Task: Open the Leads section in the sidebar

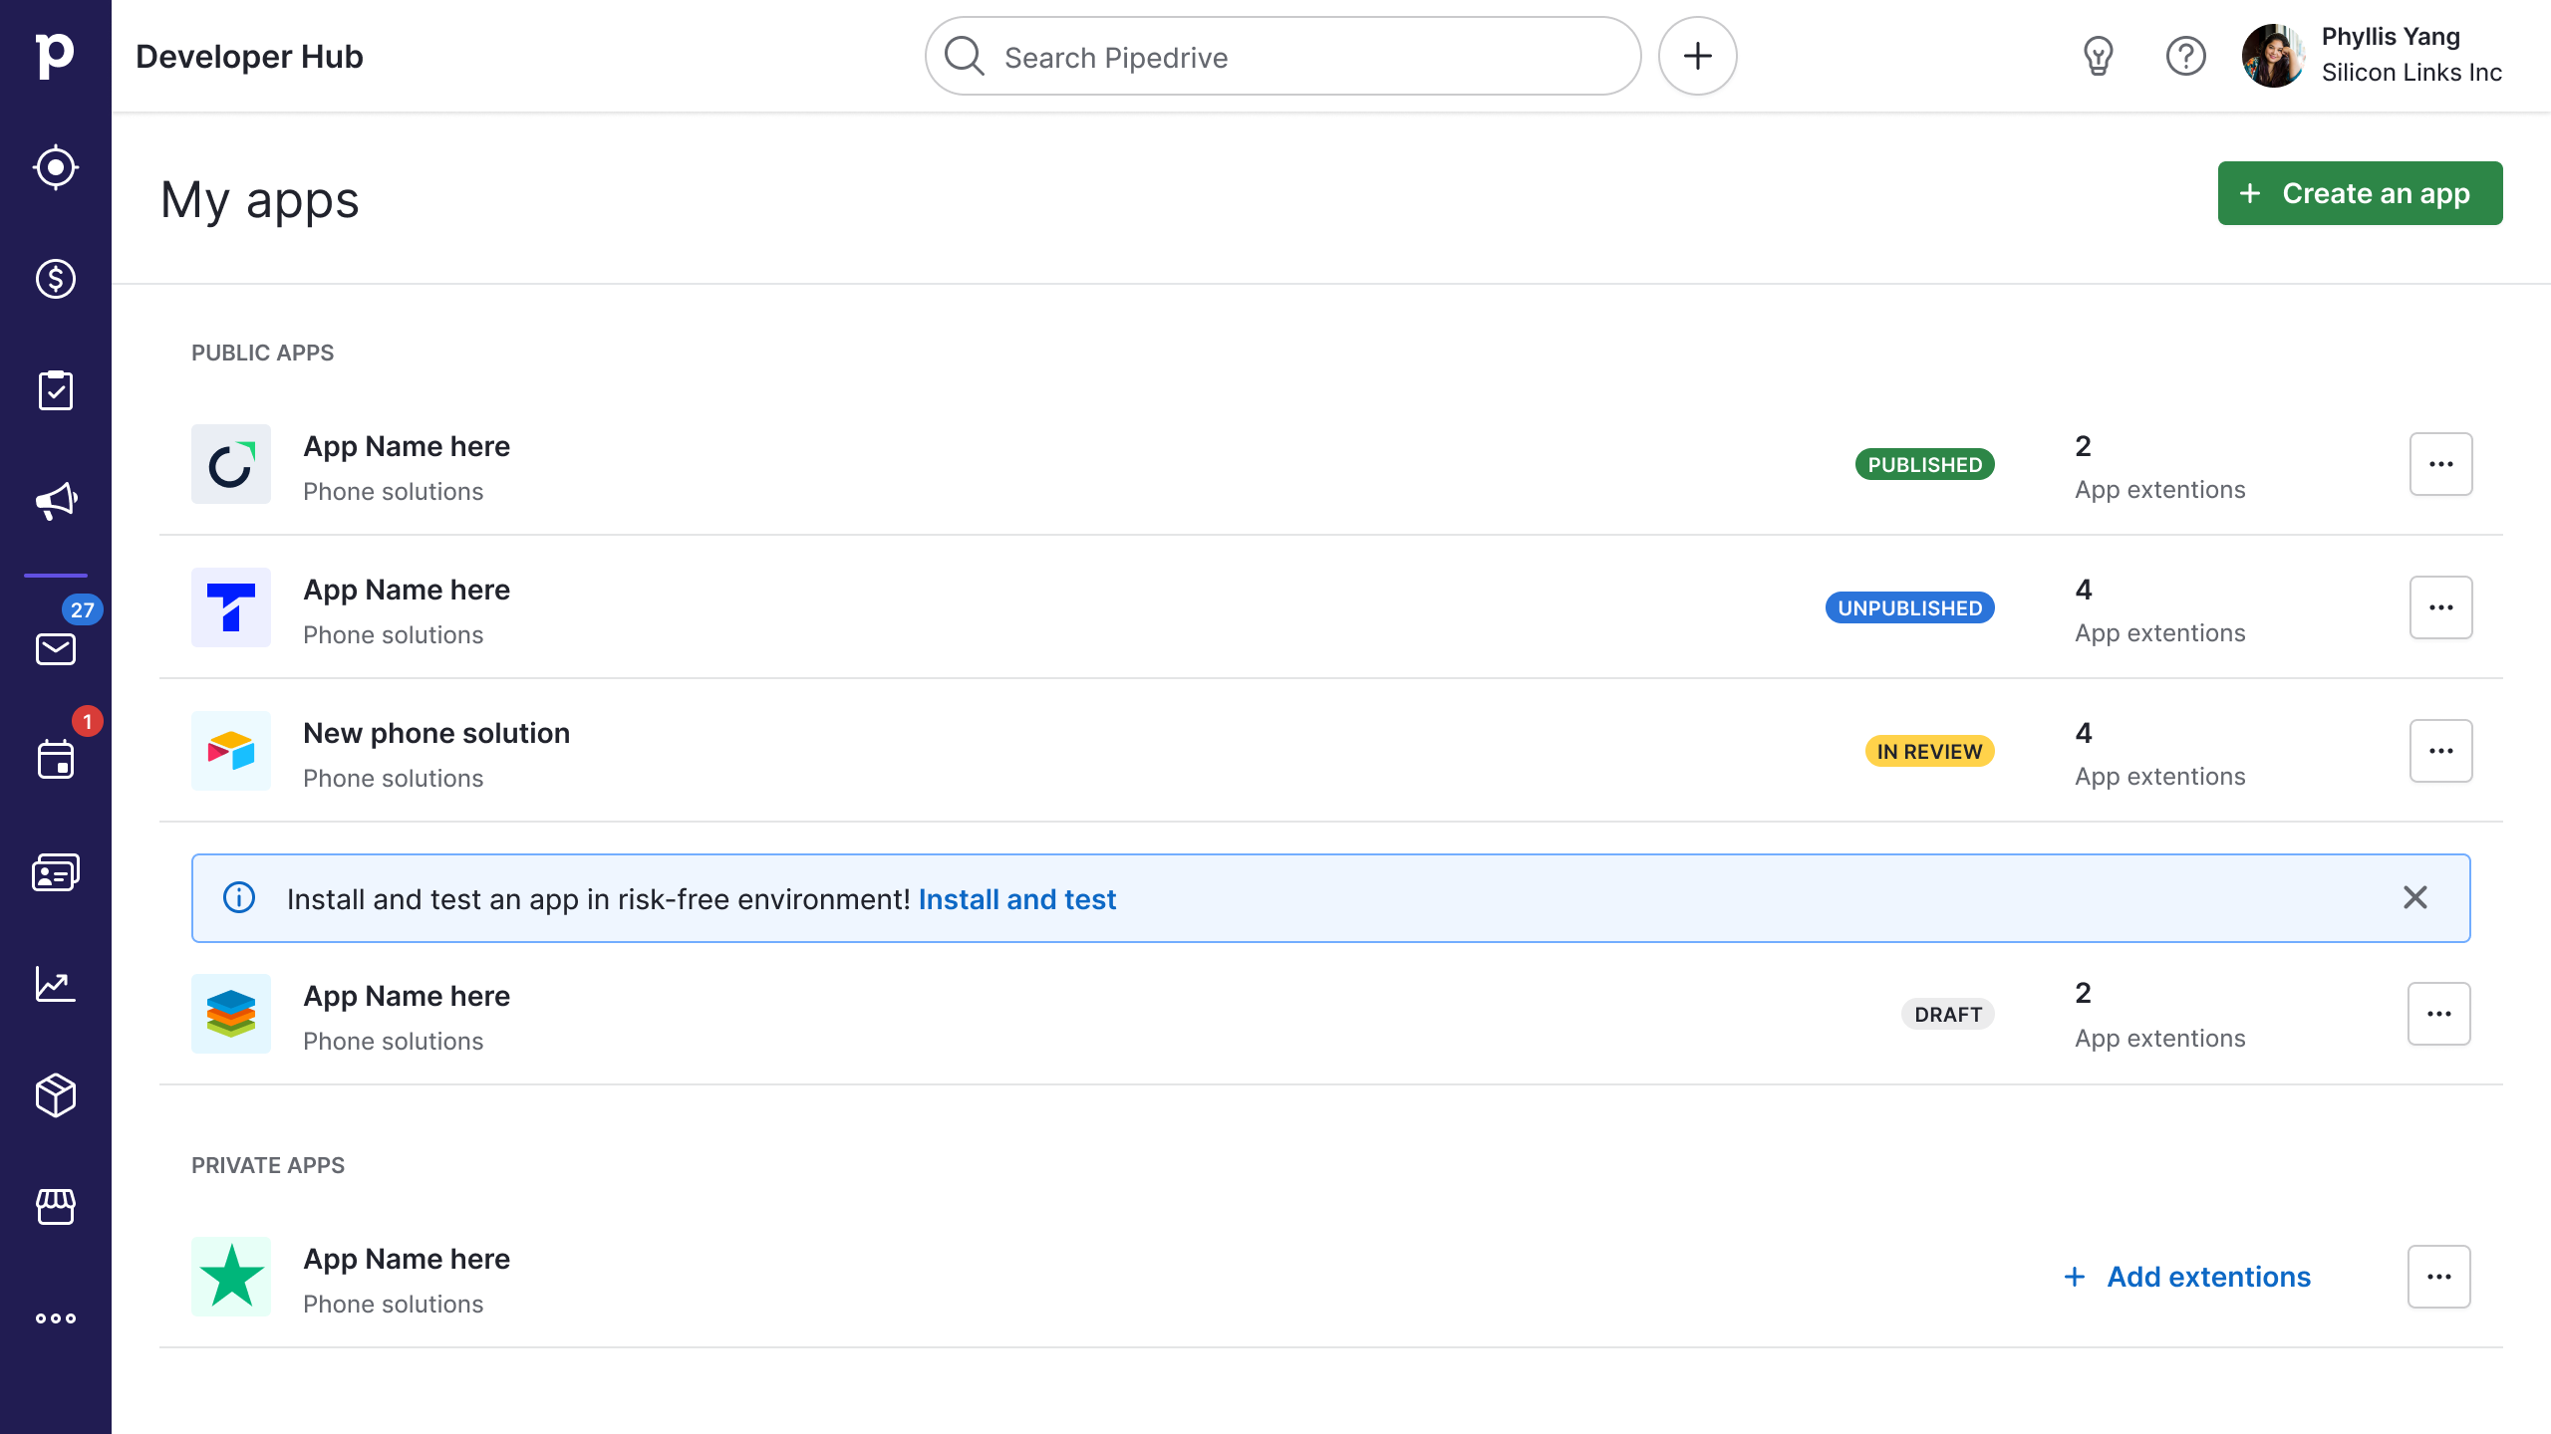Action: click(55, 166)
